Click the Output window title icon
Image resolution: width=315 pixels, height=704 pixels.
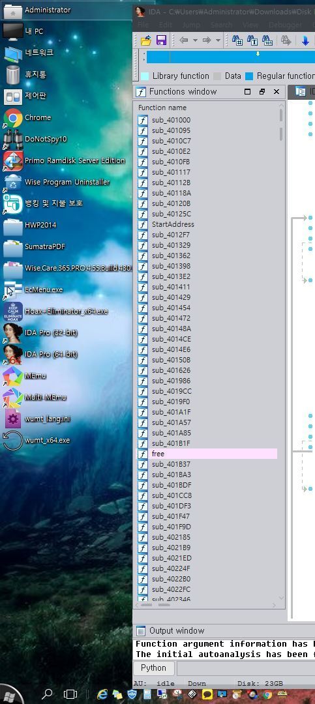[x=141, y=631]
